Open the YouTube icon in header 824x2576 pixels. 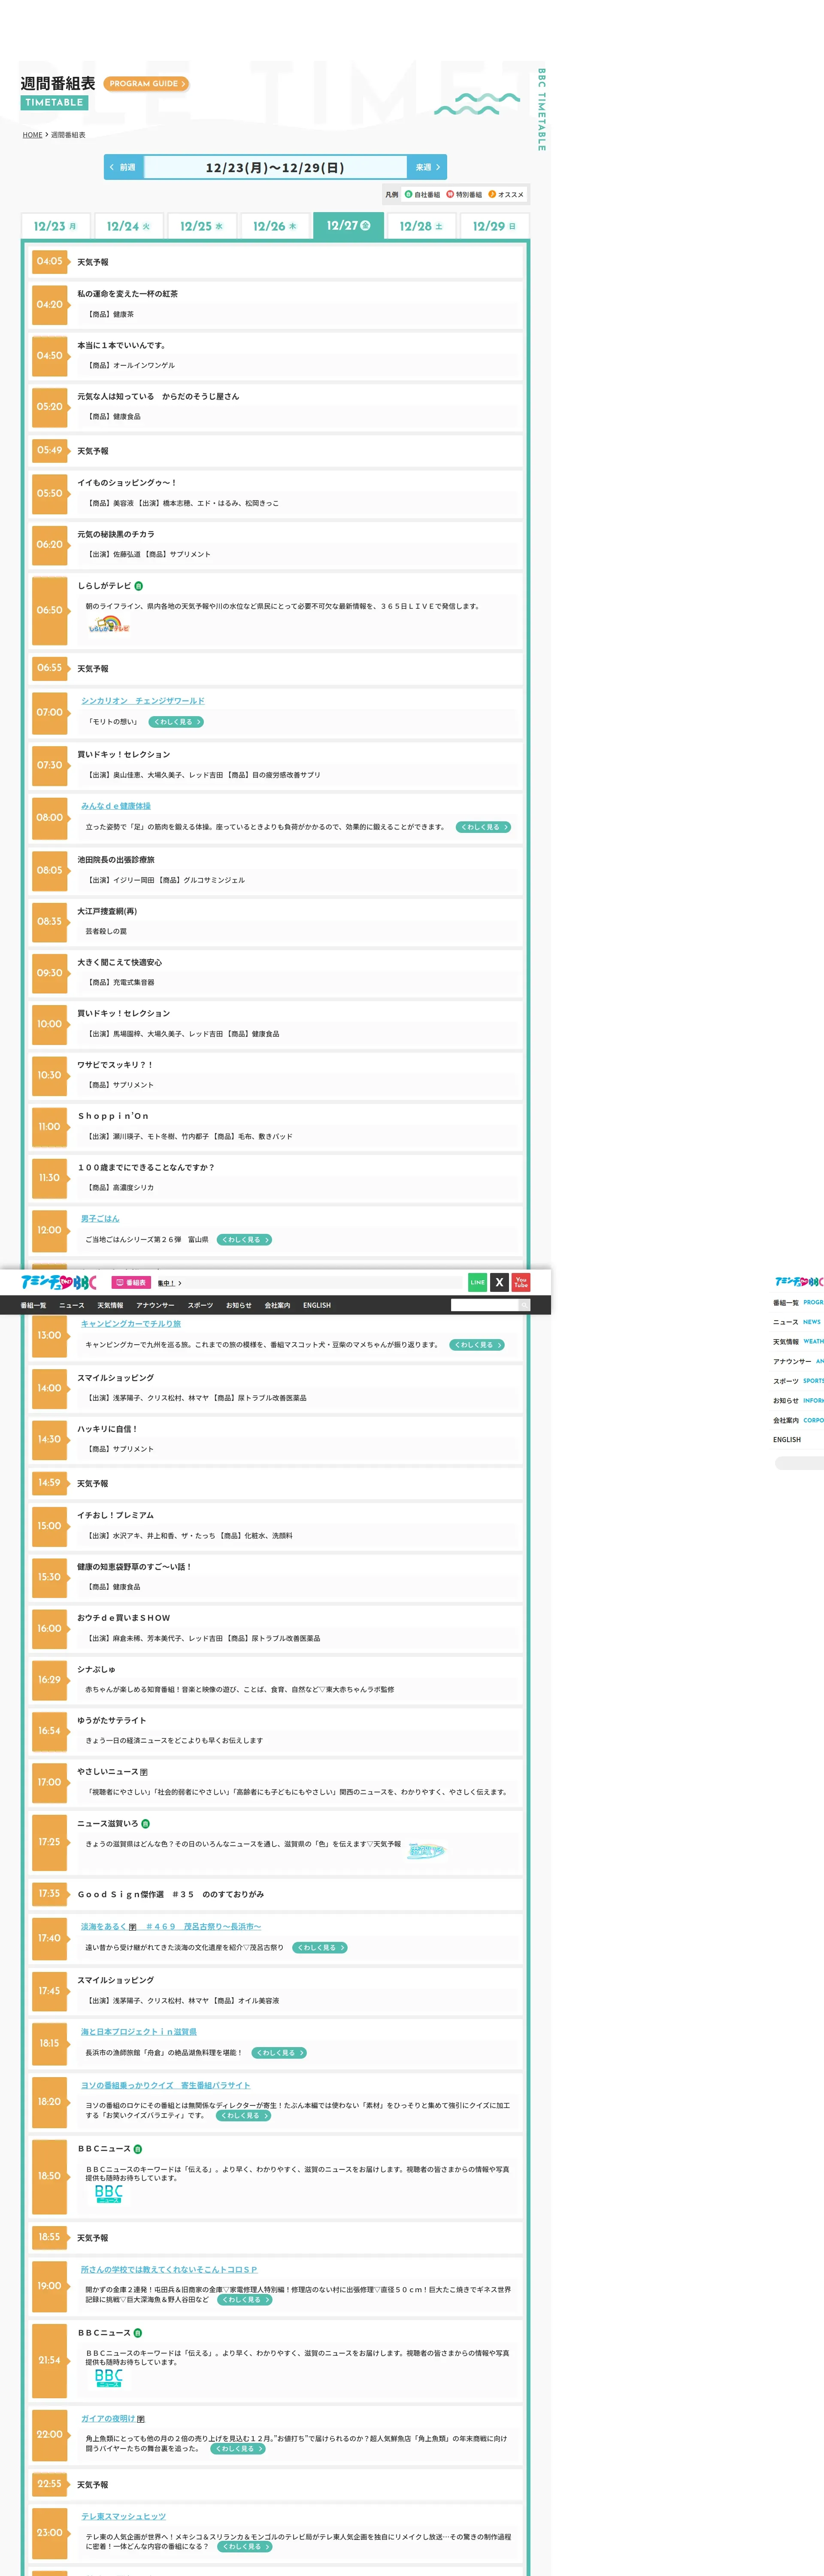(521, 1282)
